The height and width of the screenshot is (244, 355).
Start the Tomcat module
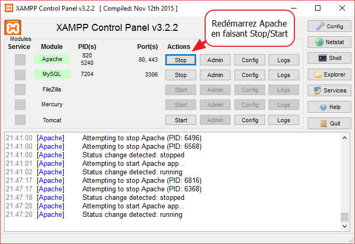181,120
